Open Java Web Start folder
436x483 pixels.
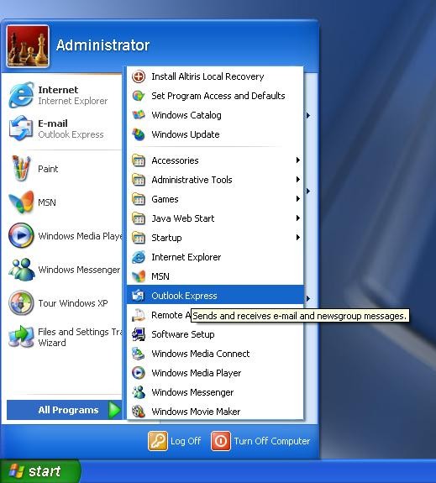[x=215, y=218]
